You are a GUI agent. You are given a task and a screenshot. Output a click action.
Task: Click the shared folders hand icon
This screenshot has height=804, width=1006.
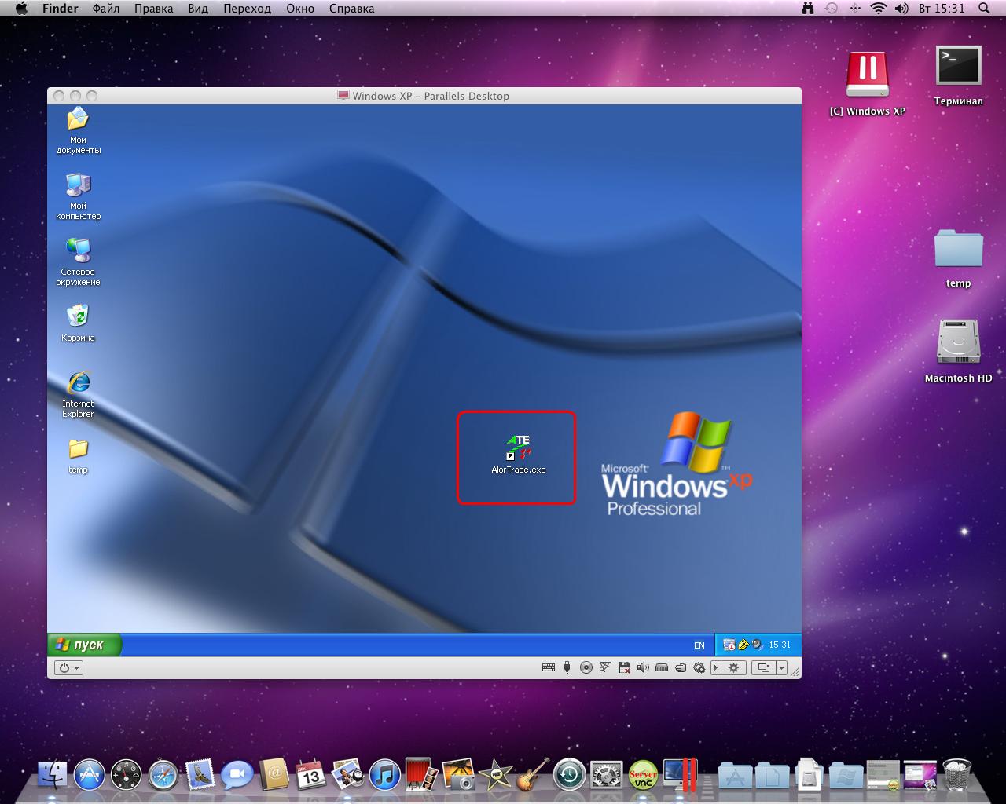pyautogui.click(x=680, y=668)
